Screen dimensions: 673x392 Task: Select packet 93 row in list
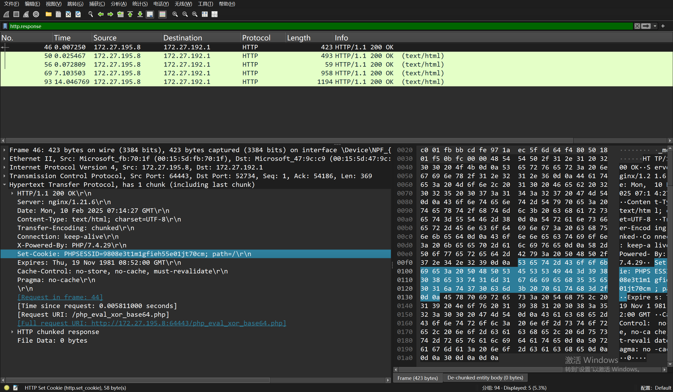point(187,82)
